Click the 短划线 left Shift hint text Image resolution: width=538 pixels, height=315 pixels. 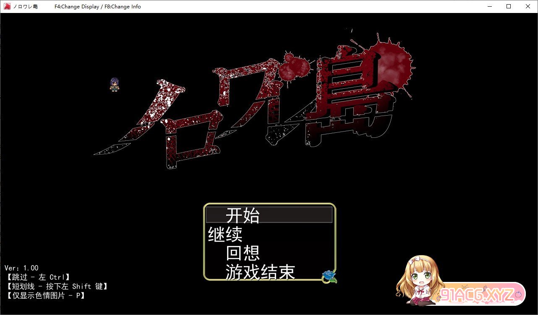point(57,287)
